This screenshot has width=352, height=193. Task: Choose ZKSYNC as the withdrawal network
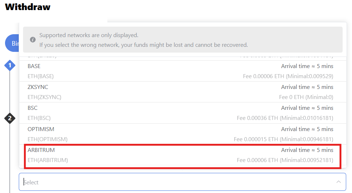point(180,92)
